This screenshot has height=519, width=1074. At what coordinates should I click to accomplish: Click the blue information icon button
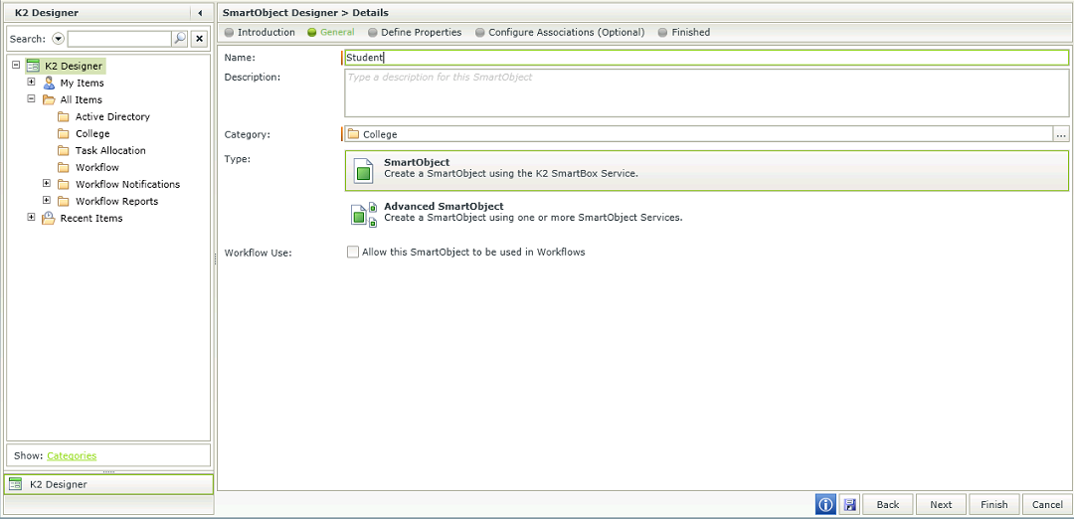[825, 505]
